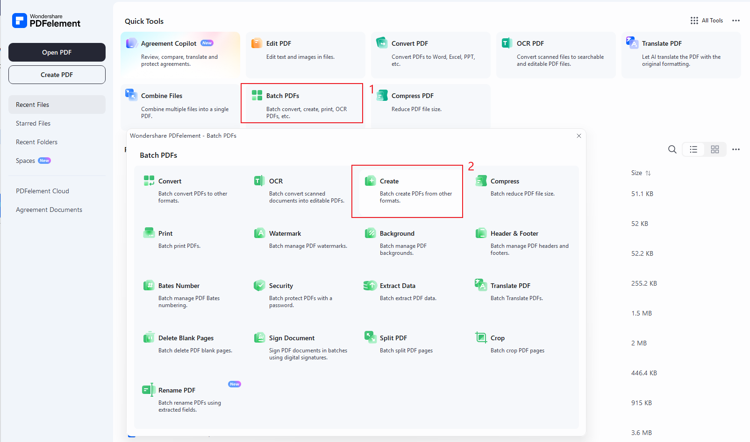The width and height of the screenshot is (750, 442).
Task: Switch to list view layout
Action: [693, 149]
